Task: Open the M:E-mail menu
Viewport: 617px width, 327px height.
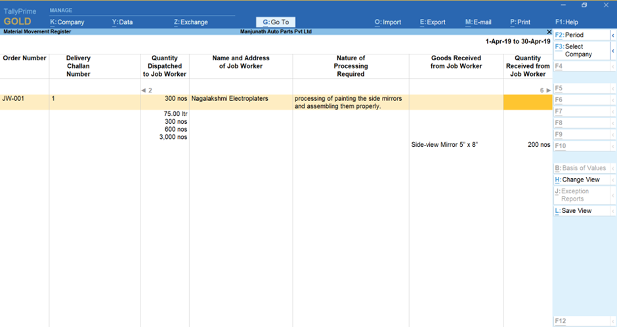Action: 478,22
